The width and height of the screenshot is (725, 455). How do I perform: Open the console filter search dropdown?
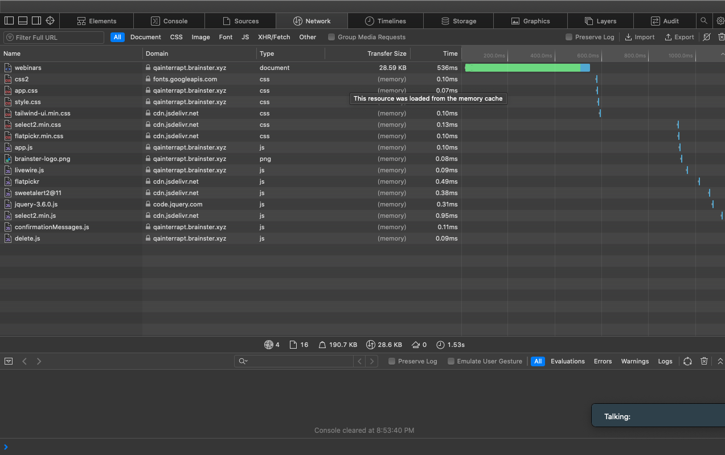pos(243,361)
